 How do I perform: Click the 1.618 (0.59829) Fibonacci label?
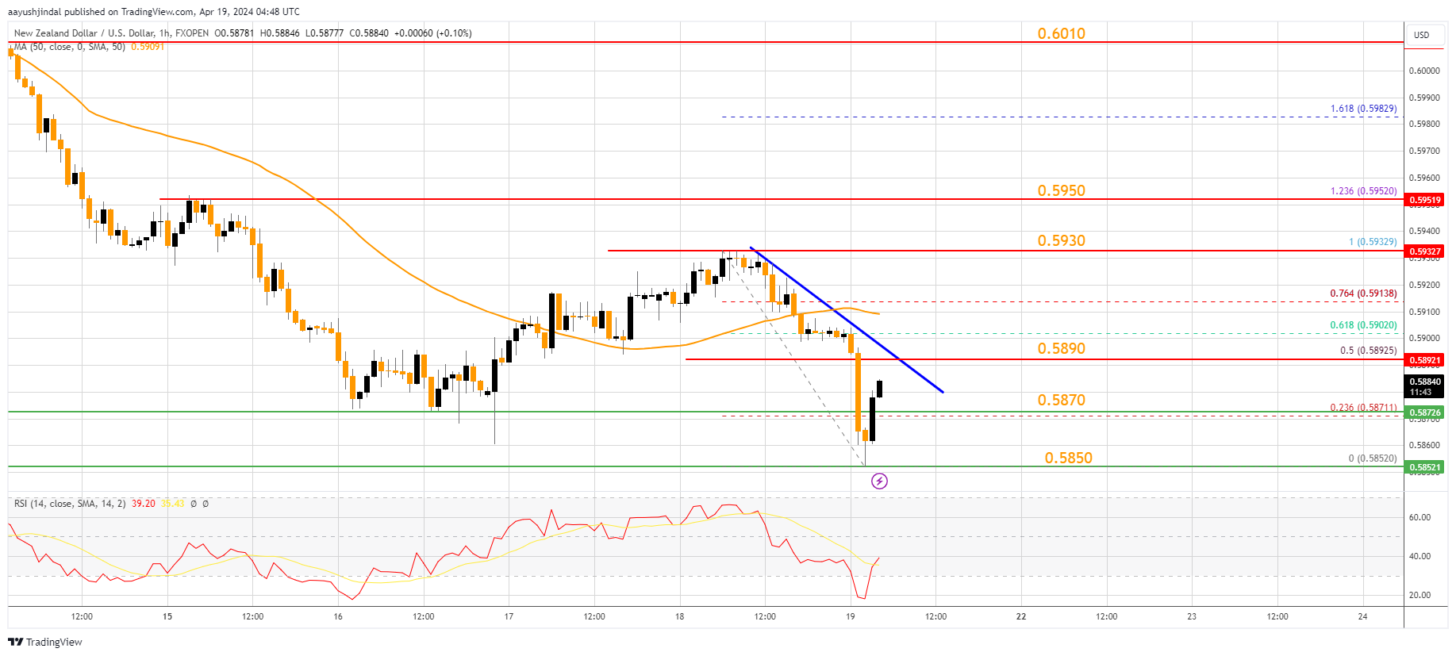pos(1364,109)
